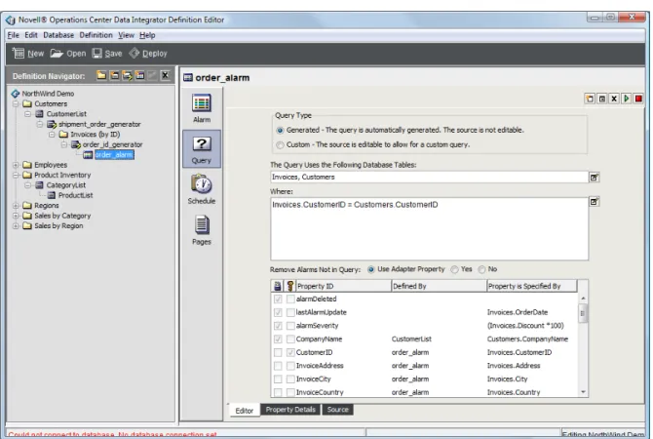The image size is (653, 439).
Task: Open the Help menu
Action: click(147, 35)
